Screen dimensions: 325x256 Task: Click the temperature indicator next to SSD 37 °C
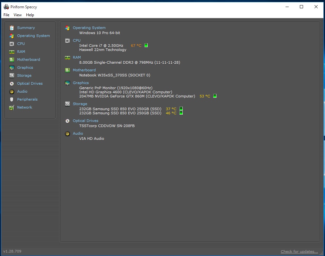tap(181, 109)
